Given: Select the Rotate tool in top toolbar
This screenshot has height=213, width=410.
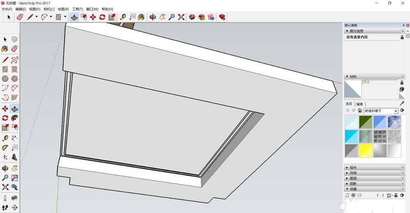Looking at the screenshot, I should click(102, 17).
